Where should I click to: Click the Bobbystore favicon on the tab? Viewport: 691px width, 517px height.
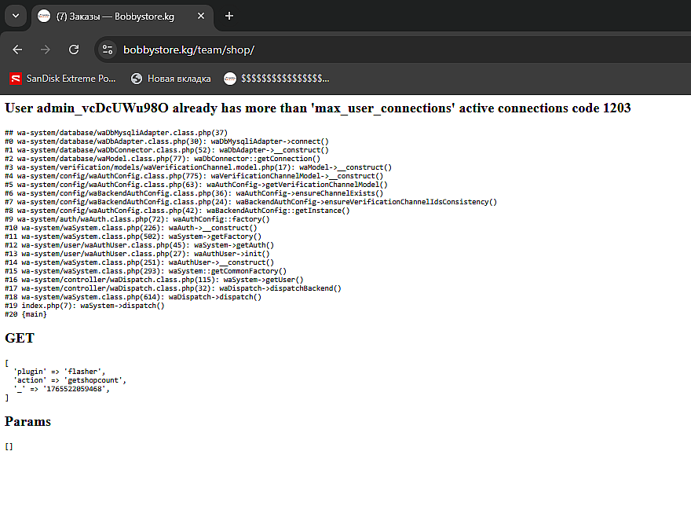click(x=45, y=16)
